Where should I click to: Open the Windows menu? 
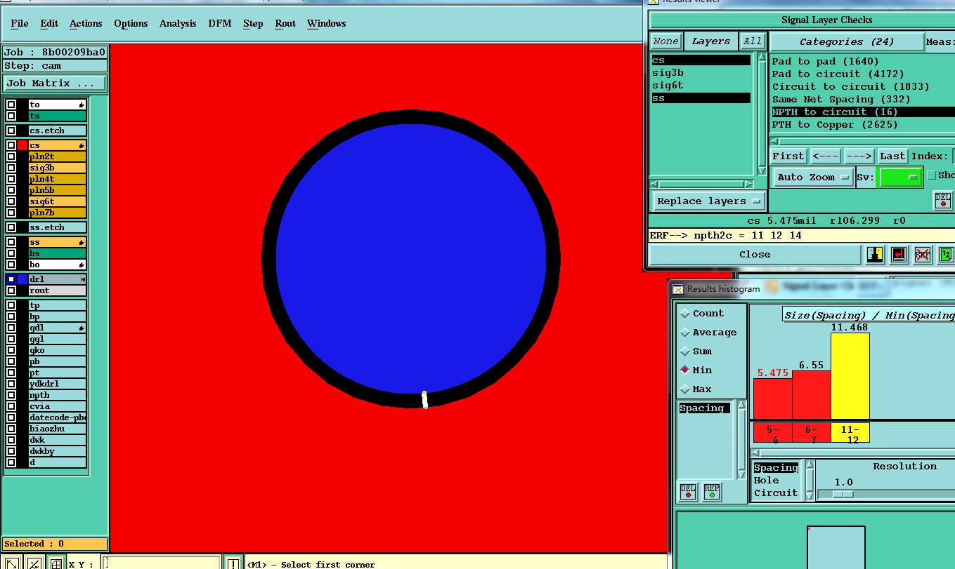click(327, 23)
